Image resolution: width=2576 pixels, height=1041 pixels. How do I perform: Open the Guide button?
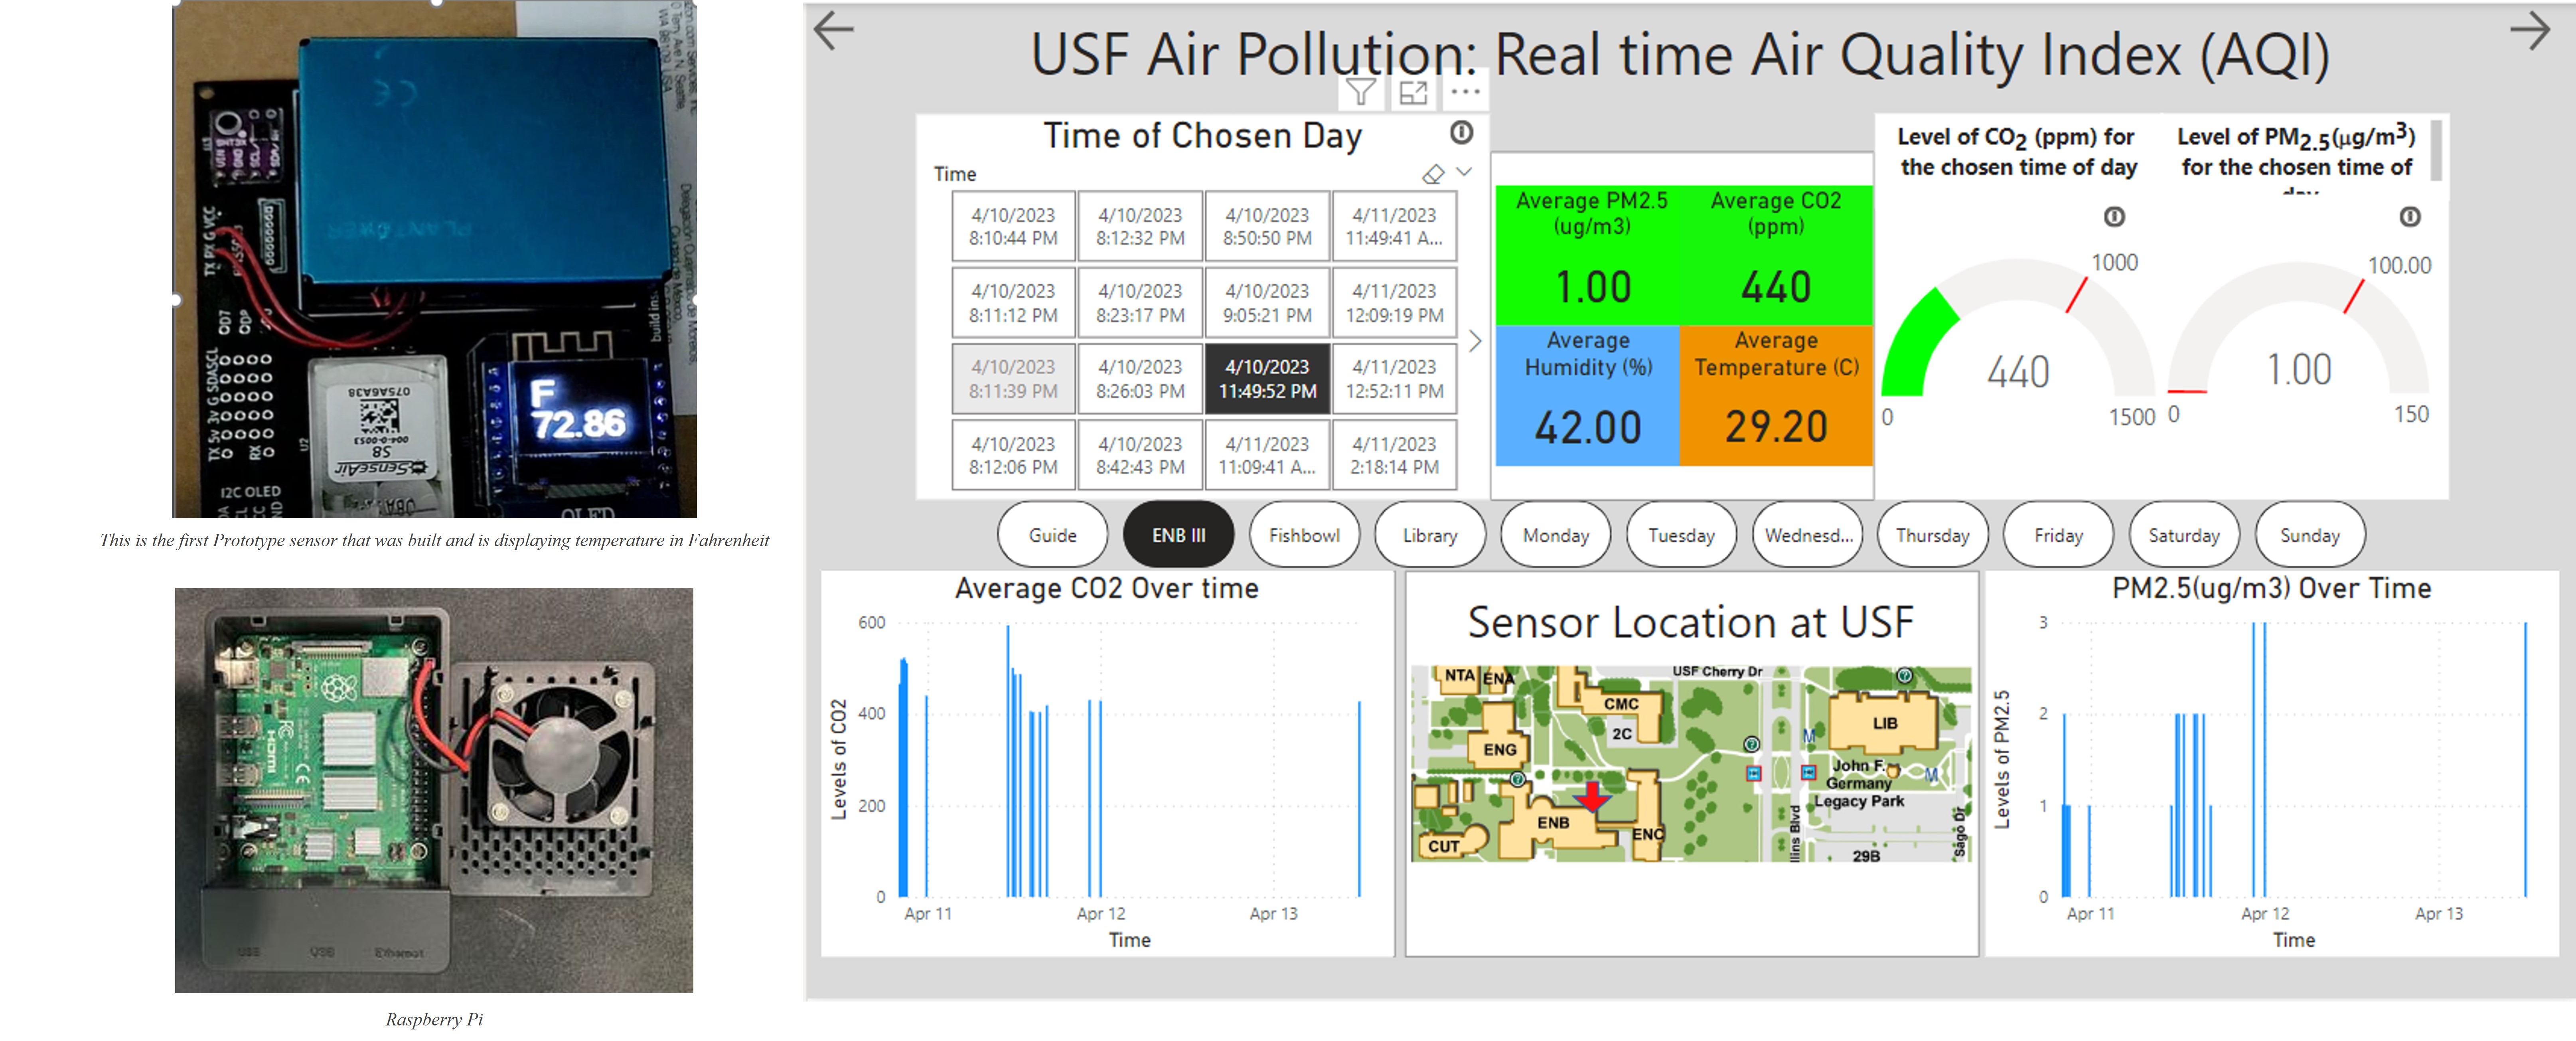pyautogui.click(x=1052, y=535)
